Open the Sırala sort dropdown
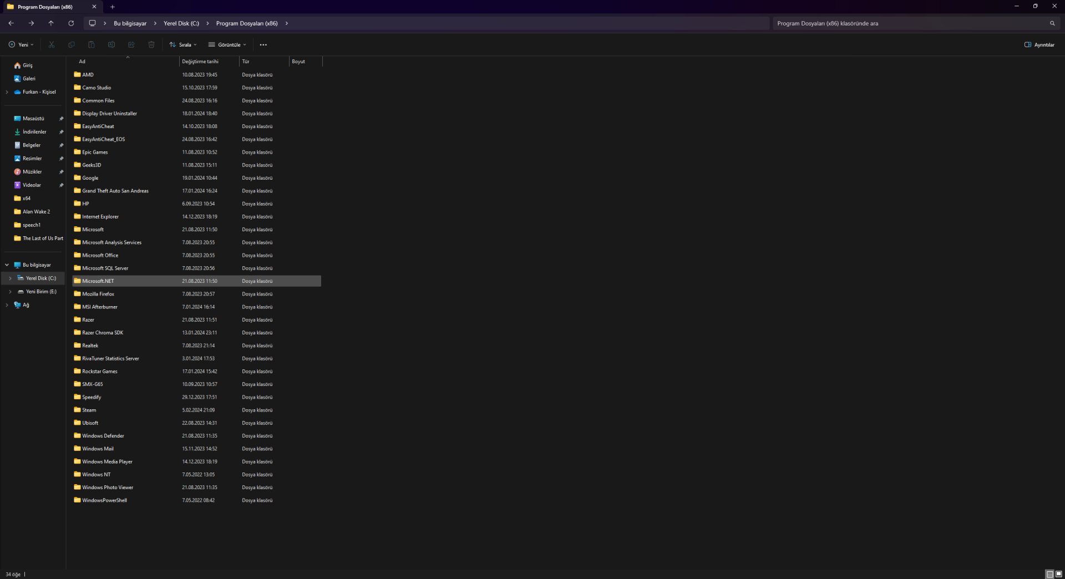The image size is (1065, 579). [183, 44]
